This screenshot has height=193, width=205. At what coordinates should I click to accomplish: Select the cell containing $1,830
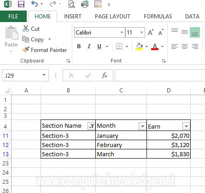[x=169, y=154]
